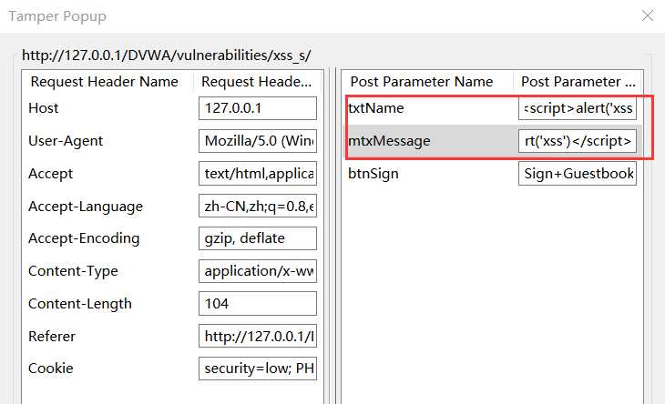Close the Tamper Popup window
Viewport: 665px width, 404px height.
tap(648, 16)
